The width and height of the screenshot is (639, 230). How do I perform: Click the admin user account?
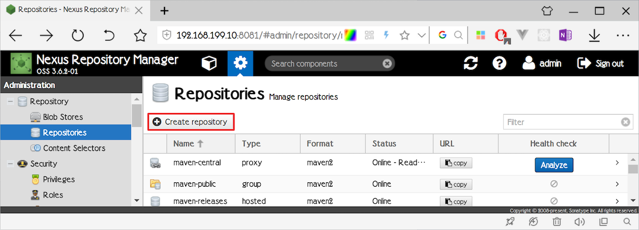542,63
